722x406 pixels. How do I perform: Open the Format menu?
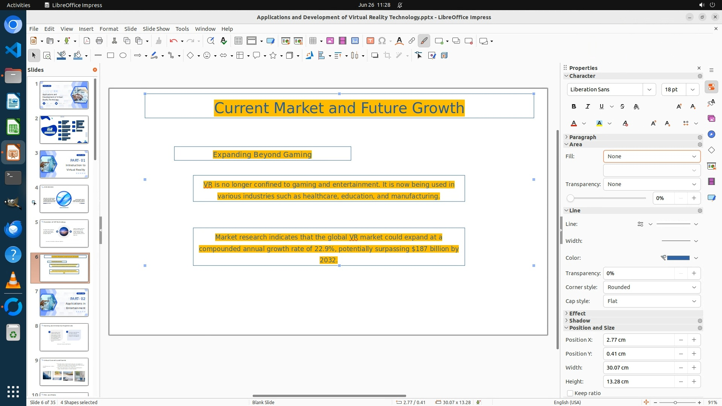(109, 29)
